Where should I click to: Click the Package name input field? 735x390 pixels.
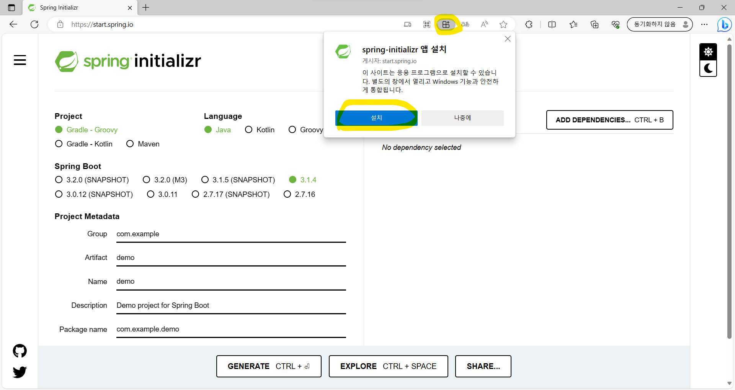coord(231,329)
